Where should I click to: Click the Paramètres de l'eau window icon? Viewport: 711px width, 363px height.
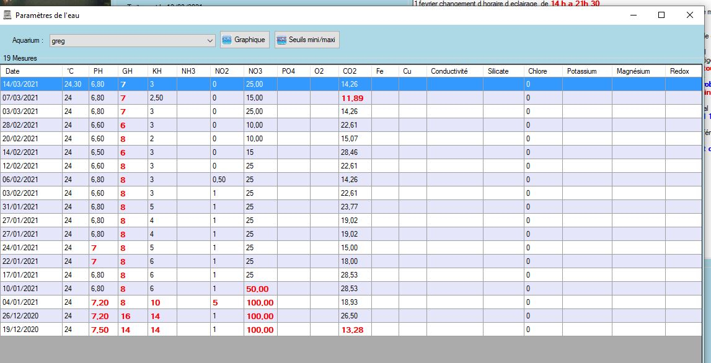[x=7, y=15]
